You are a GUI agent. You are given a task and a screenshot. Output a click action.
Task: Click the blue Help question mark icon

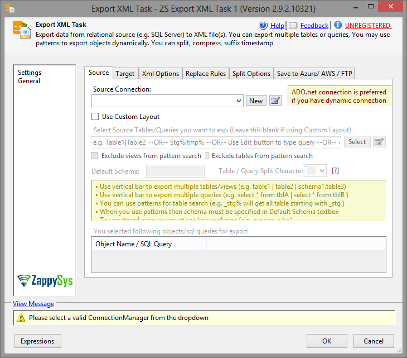click(x=263, y=25)
